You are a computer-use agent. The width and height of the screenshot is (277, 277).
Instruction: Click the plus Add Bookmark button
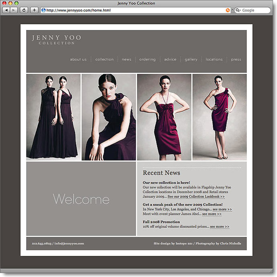[x=34, y=10]
